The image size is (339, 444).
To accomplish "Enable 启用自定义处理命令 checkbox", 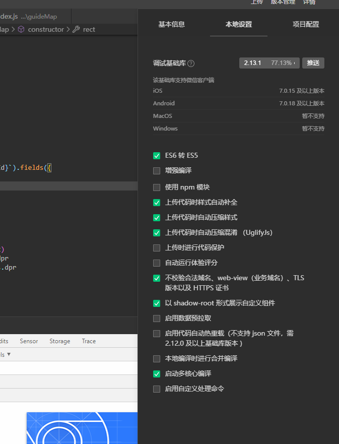I will pyautogui.click(x=157, y=389).
